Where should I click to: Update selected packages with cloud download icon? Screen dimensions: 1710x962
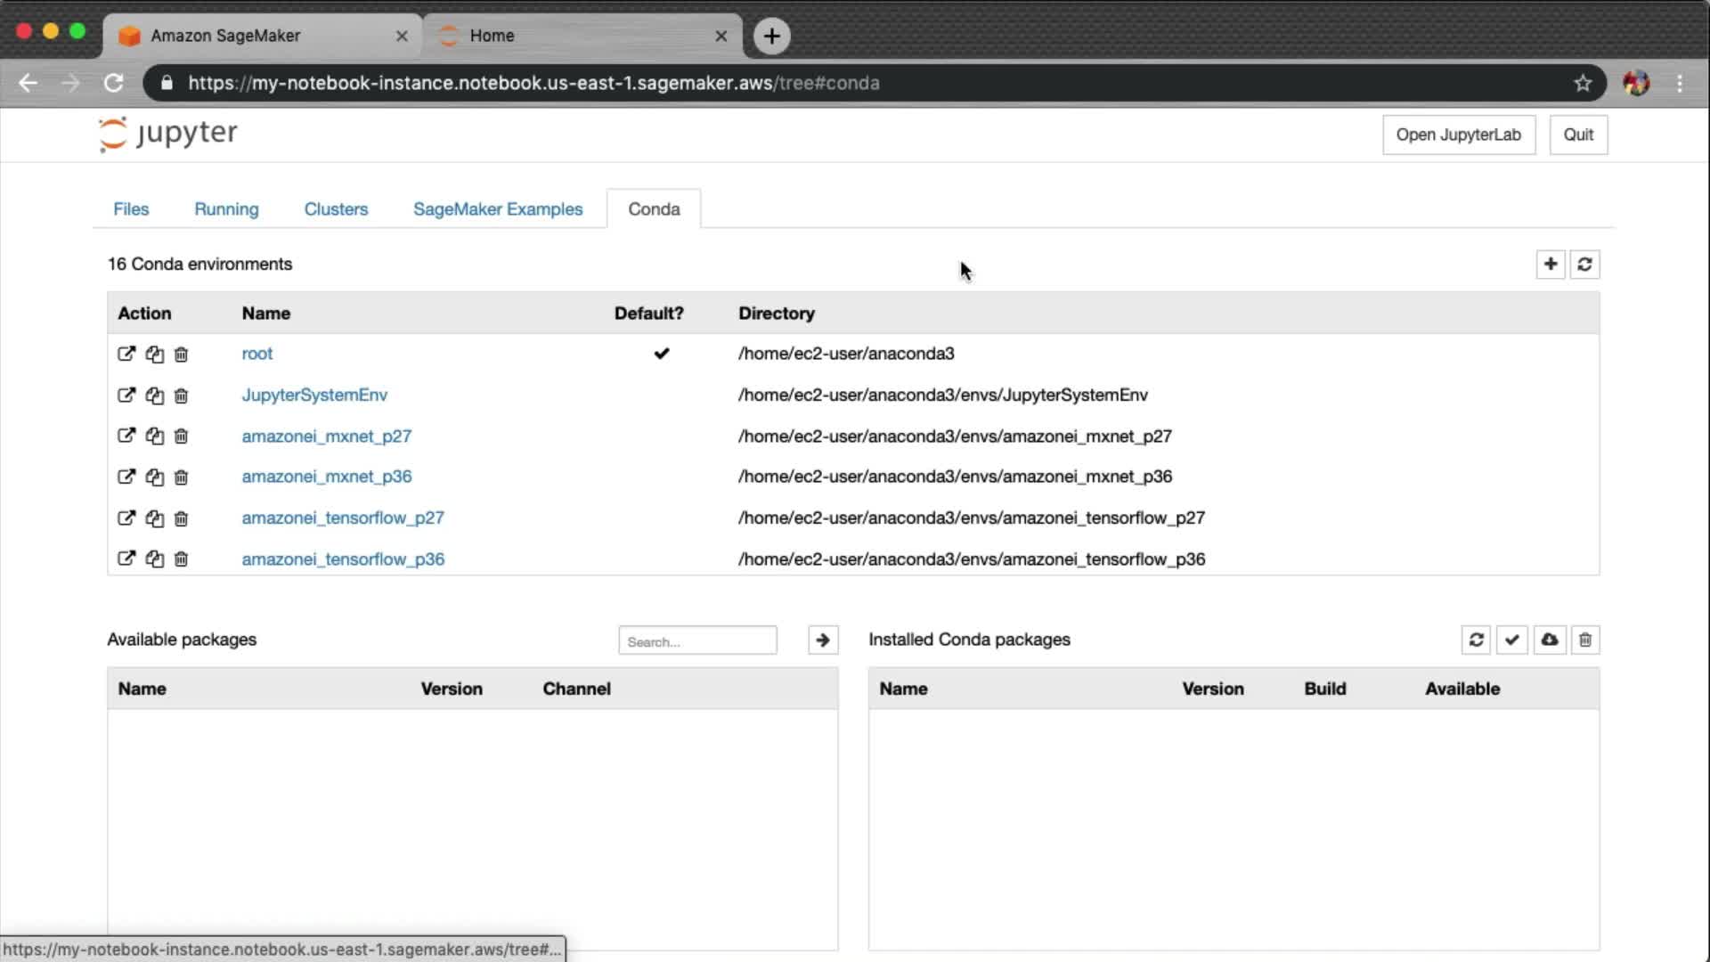coord(1550,640)
